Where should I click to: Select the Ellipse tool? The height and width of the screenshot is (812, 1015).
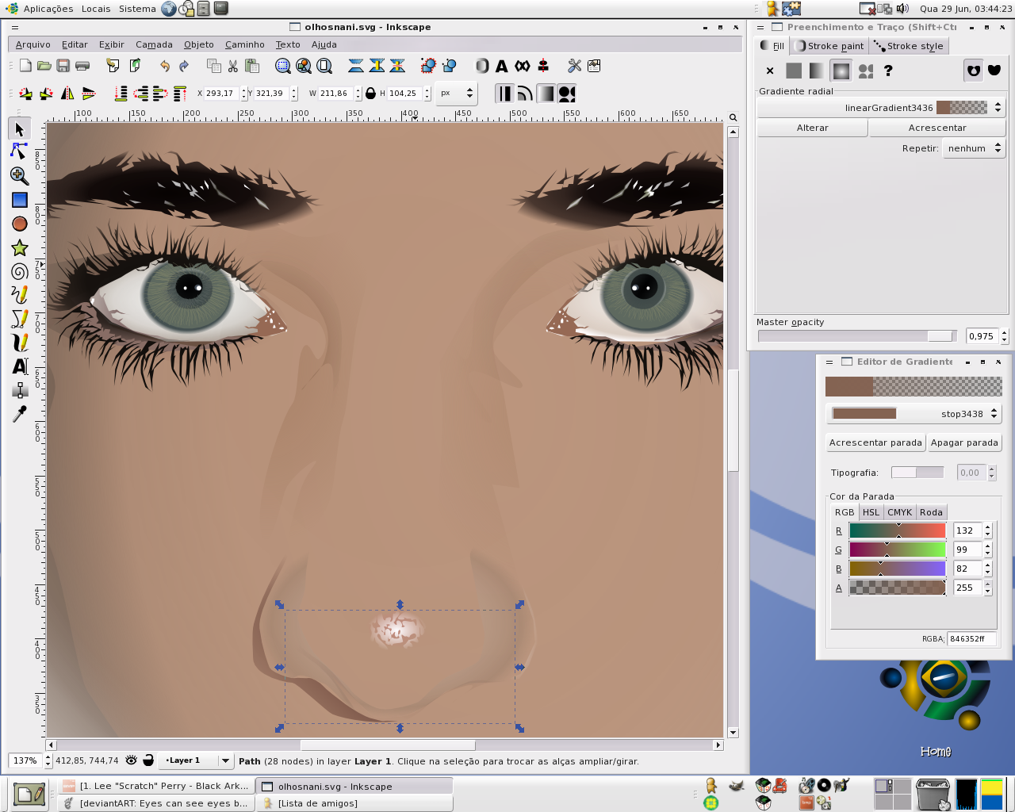coord(20,224)
